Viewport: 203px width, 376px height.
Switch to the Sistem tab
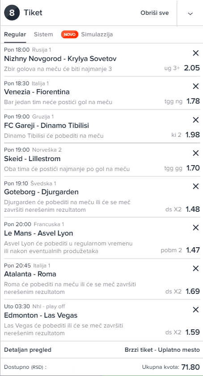43,34
